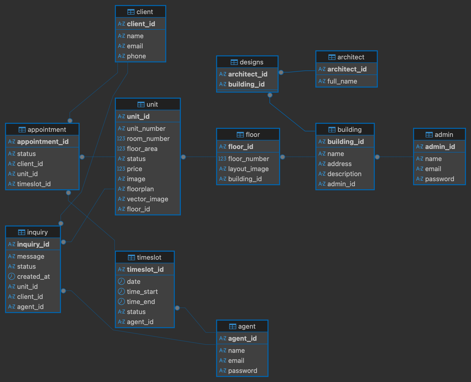Click the A-Z type icon beside vector_image
The image size is (471, 382).
[121, 199]
